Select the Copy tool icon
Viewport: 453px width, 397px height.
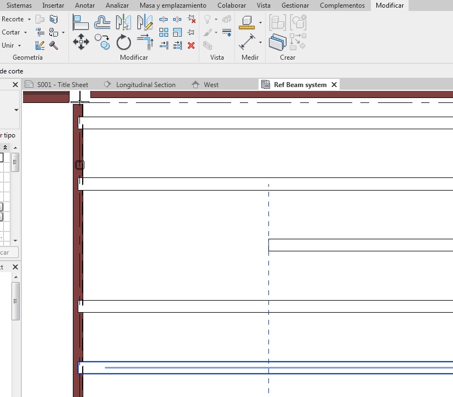[x=102, y=42]
